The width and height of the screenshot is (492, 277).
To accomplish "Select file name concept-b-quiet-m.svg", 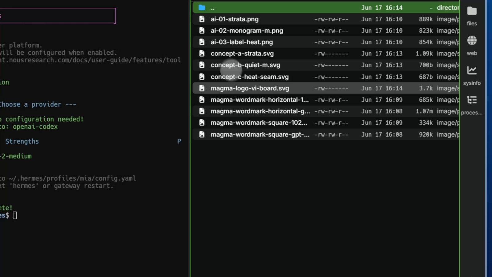I will click(245, 65).
